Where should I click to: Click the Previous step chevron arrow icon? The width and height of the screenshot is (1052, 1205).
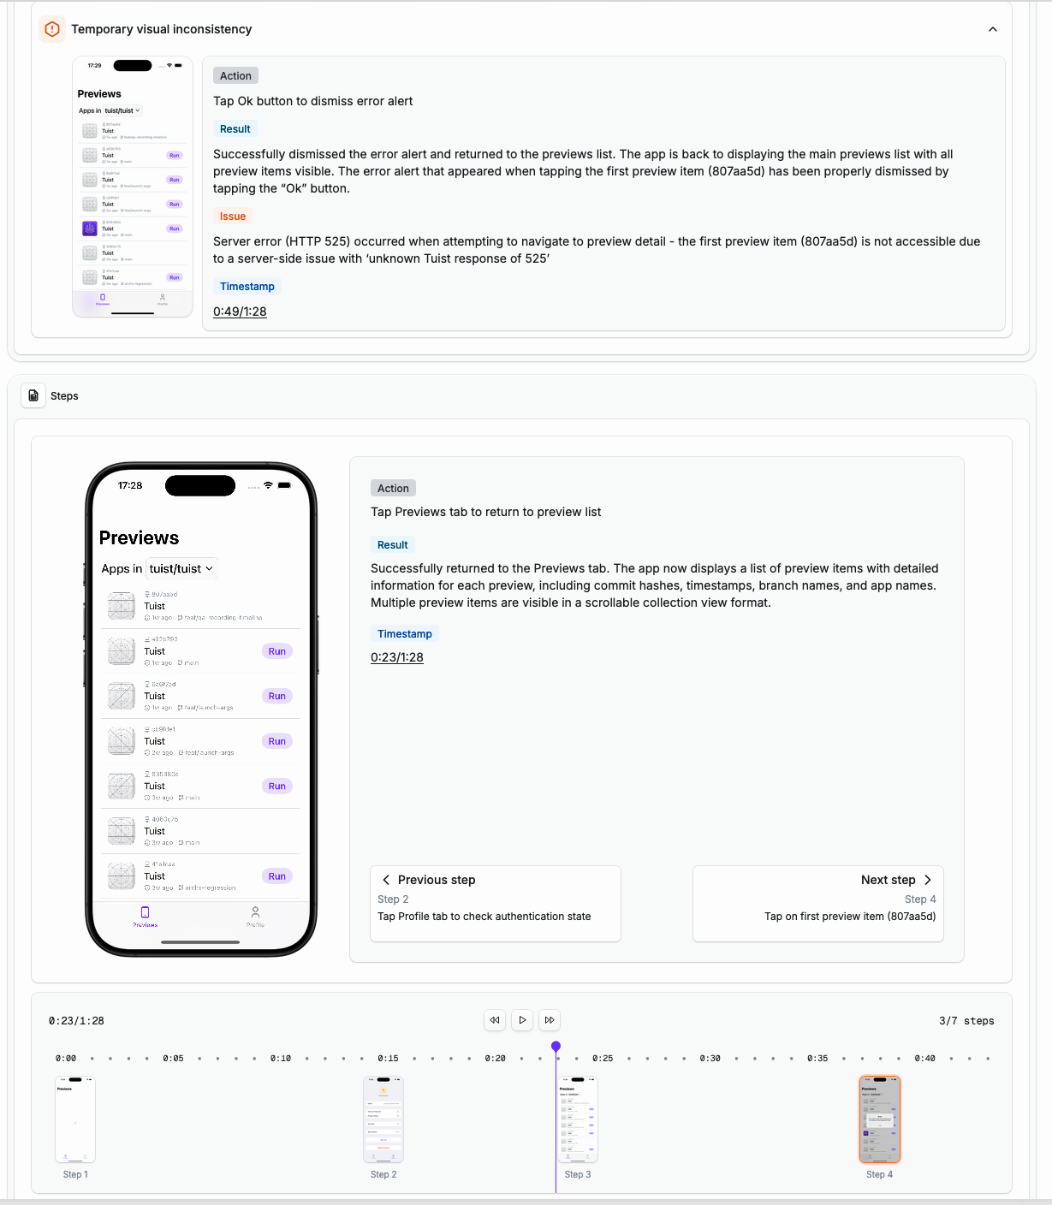click(x=386, y=880)
